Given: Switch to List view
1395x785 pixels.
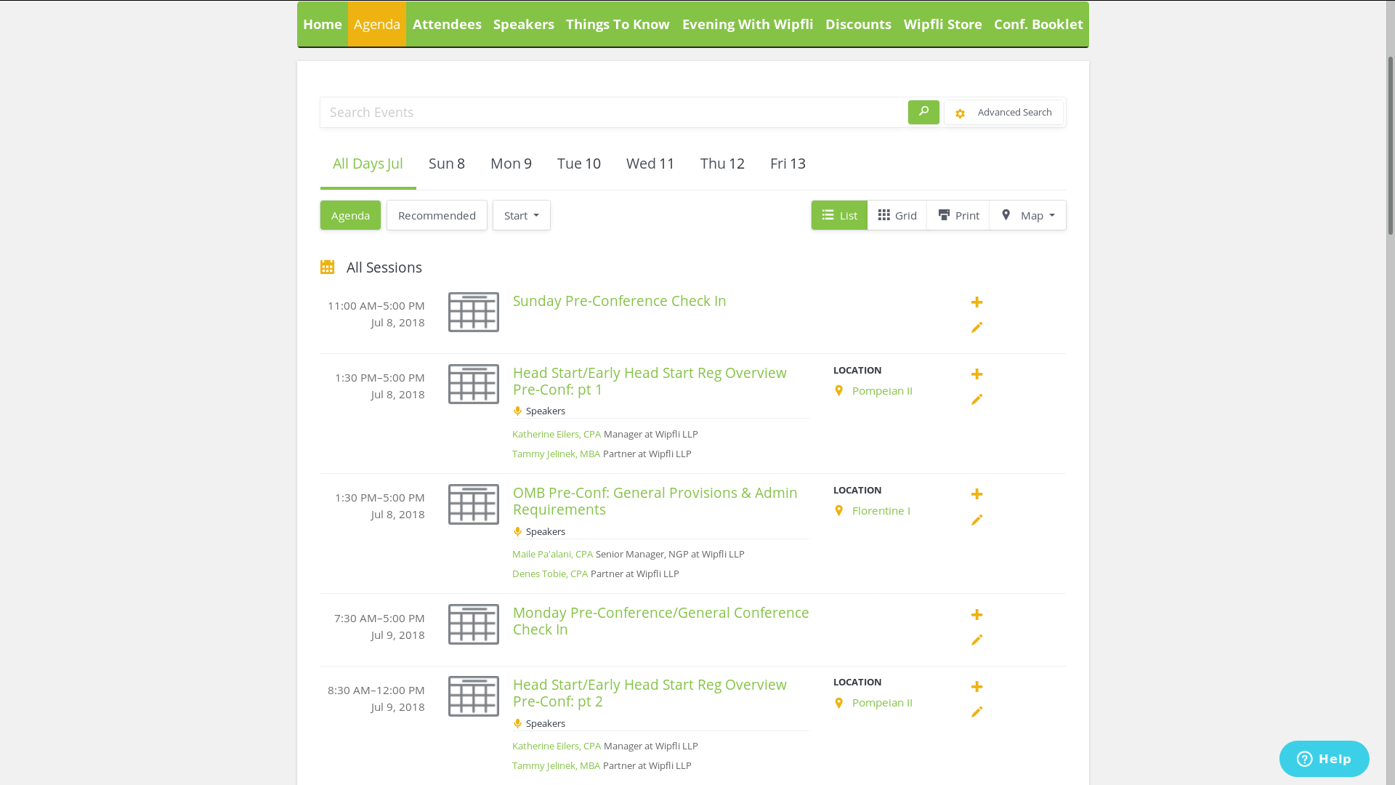Looking at the screenshot, I should coord(839,215).
